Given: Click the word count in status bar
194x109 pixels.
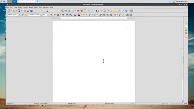Looking at the screenshot, I should click(x=41, y=104).
